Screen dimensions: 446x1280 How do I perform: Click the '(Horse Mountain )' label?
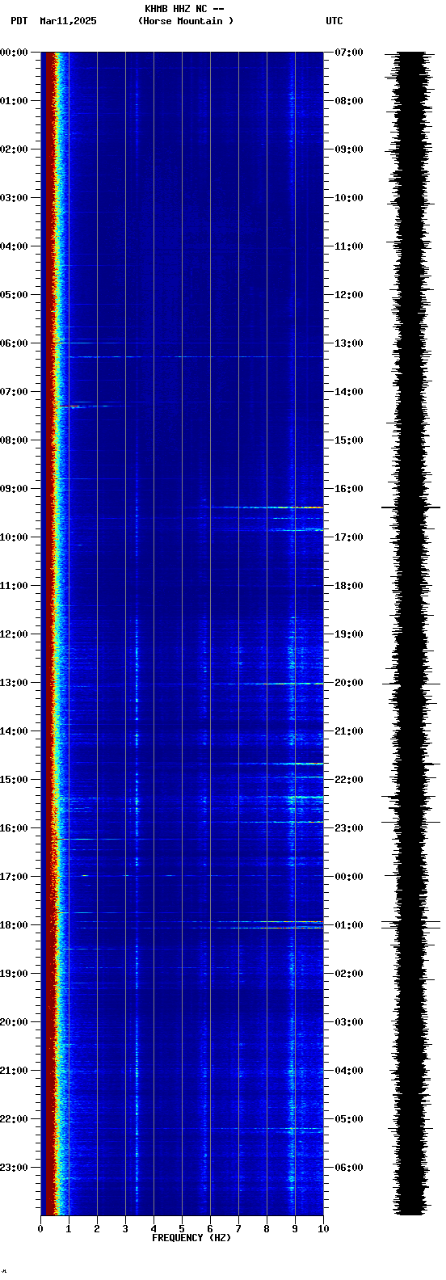click(x=186, y=21)
